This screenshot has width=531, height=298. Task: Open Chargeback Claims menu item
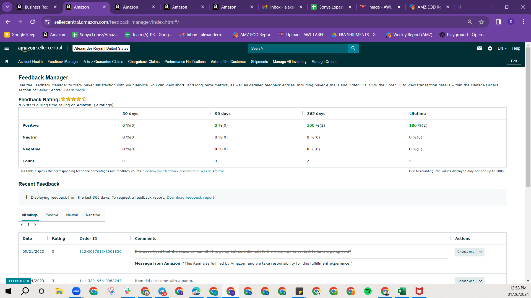[x=144, y=62]
